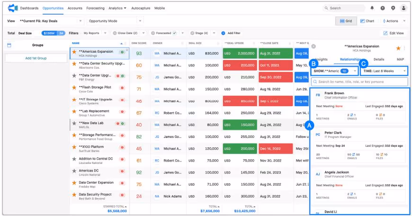Toggle the Forecasted filter checkmark
Screen dimensions: 412x216
(x=174, y=33)
